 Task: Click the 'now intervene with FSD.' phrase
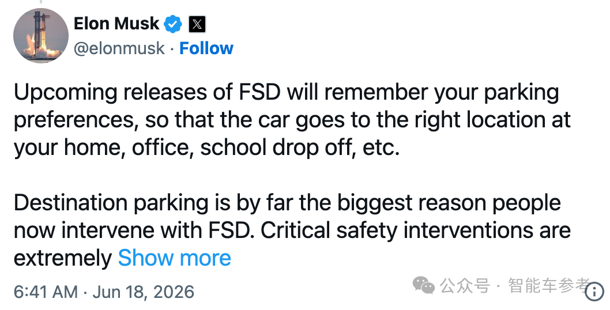[135, 230]
